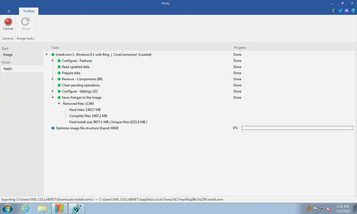Screen dimensions: 357x214
Task: Select Final install size: 9977.1 MB row
Action: point(108,122)
